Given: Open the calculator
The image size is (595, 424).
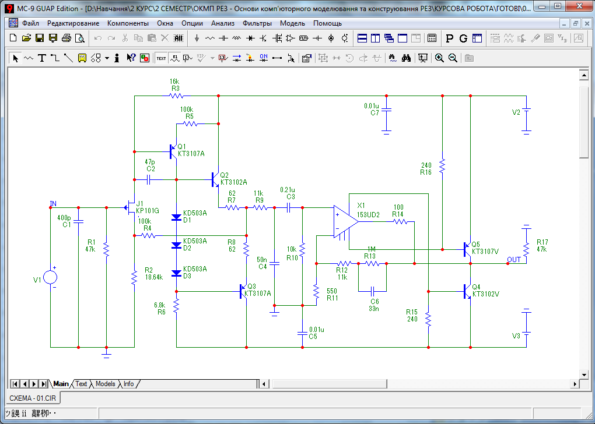Looking at the screenshot, I should [432, 38].
